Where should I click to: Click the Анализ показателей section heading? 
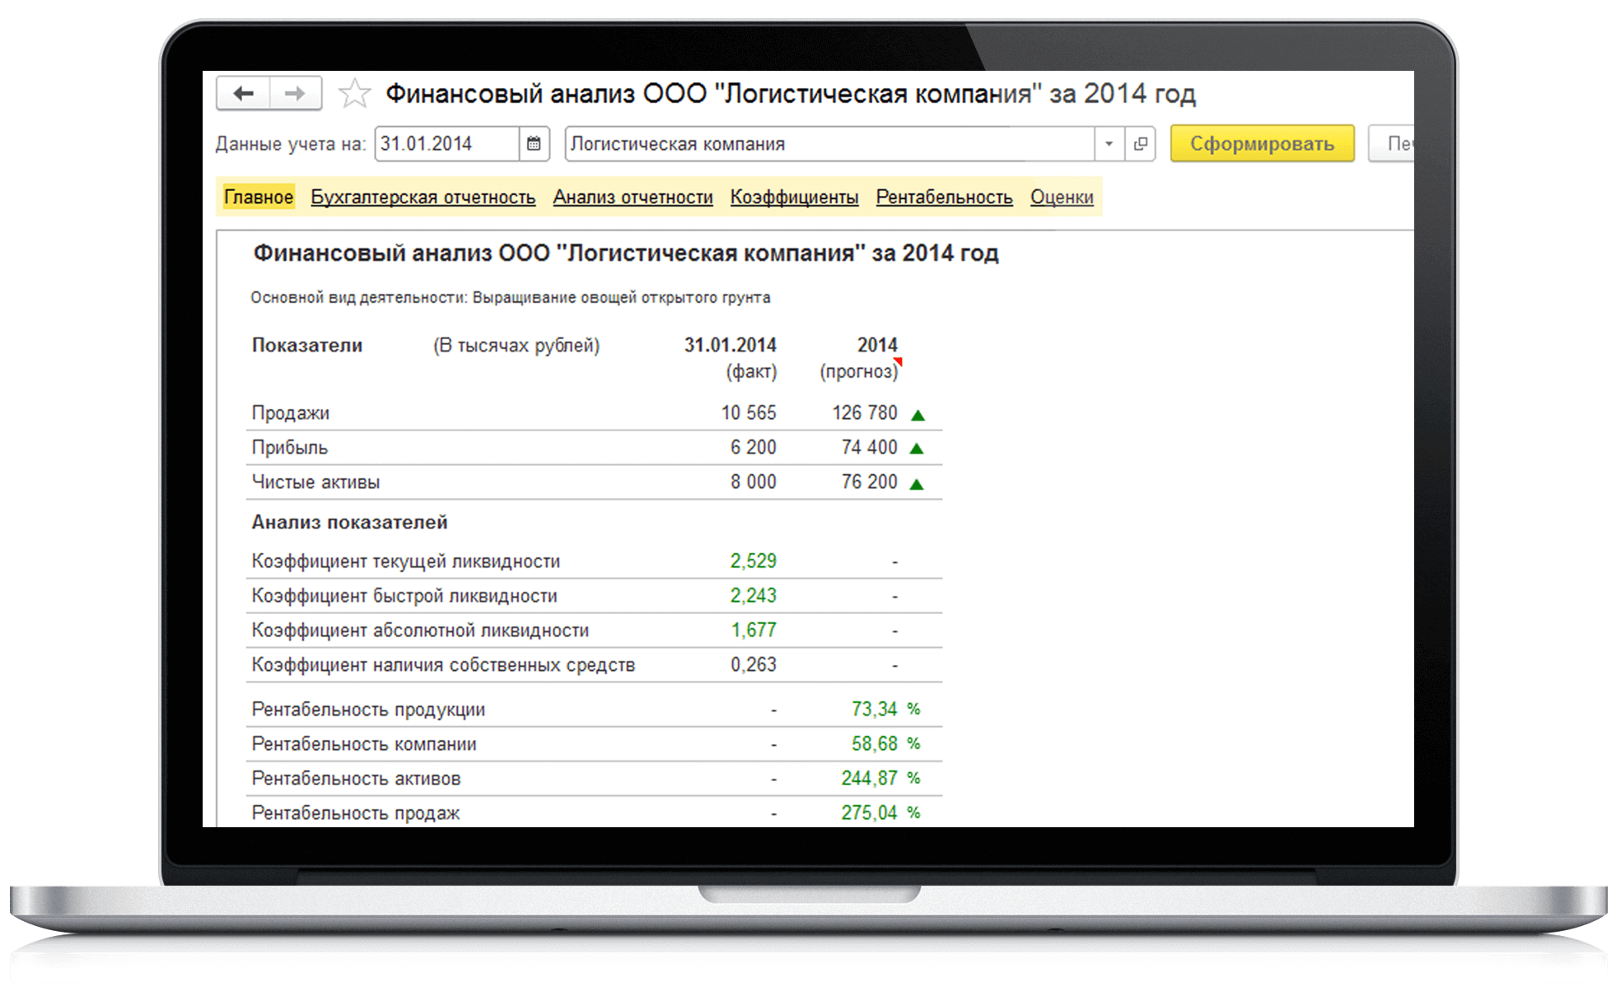(x=350, y=523)
